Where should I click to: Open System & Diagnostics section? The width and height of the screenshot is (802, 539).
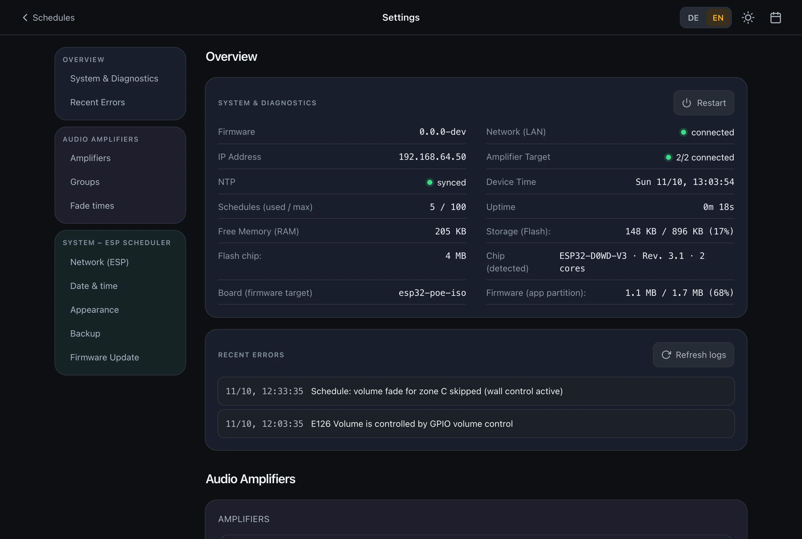(x=114, y=78)
